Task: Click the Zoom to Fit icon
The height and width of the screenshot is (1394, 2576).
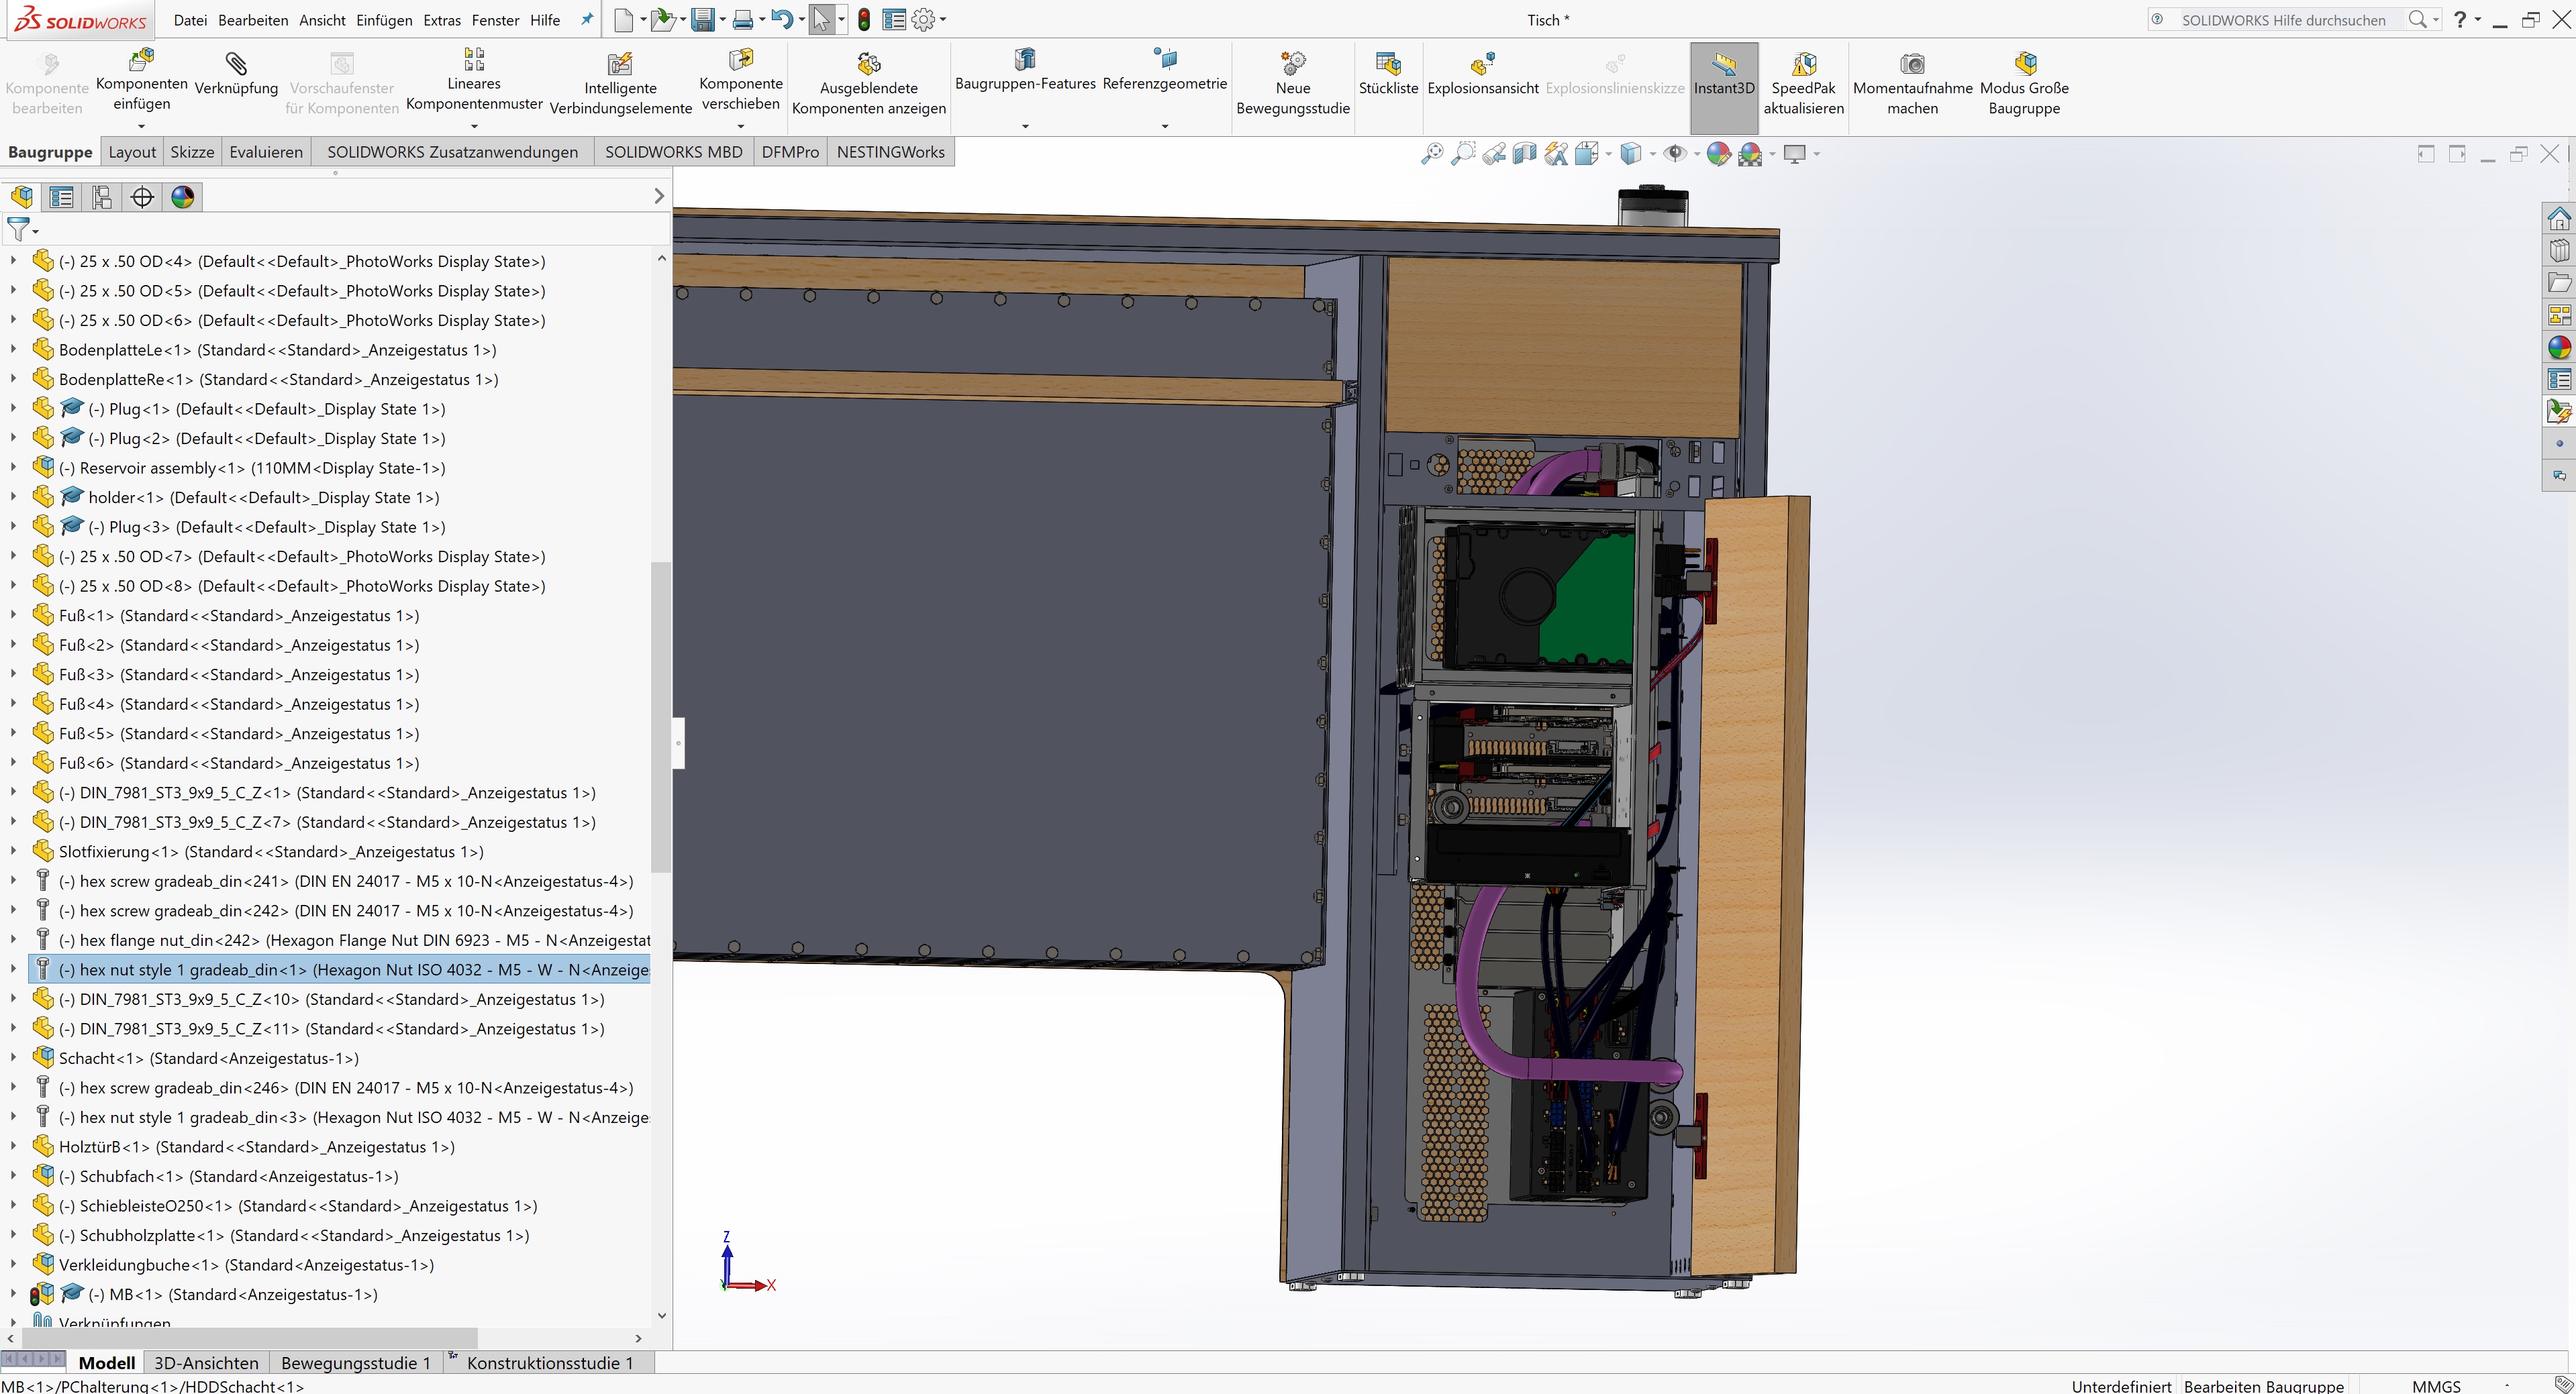Action: (x=1432, y=154)
